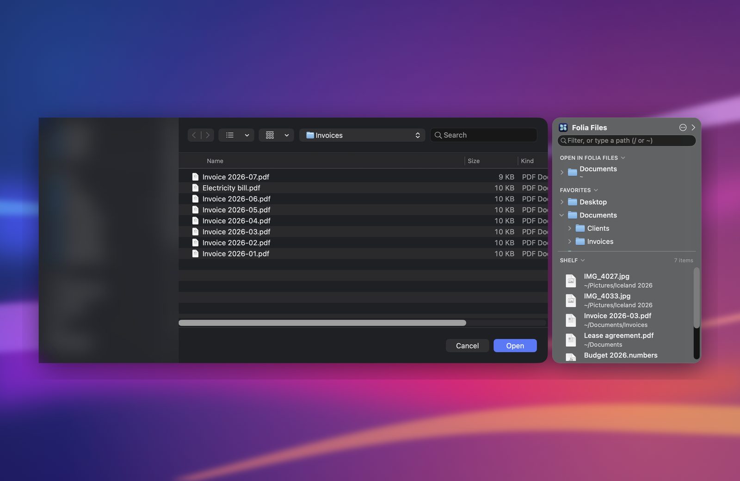This screenshot has height=481, width=740.
Task: Go forward with the right arrow button
Action: click(208, 135)
